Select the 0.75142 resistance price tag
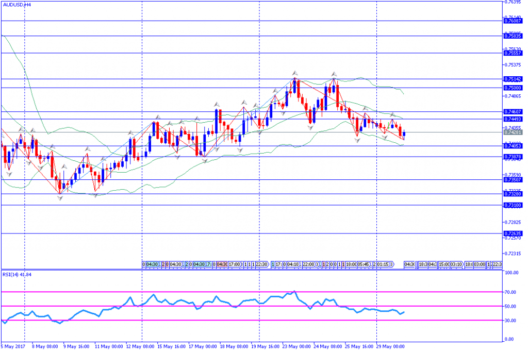Viewport: 528px width, 352px height. (513, 79)
